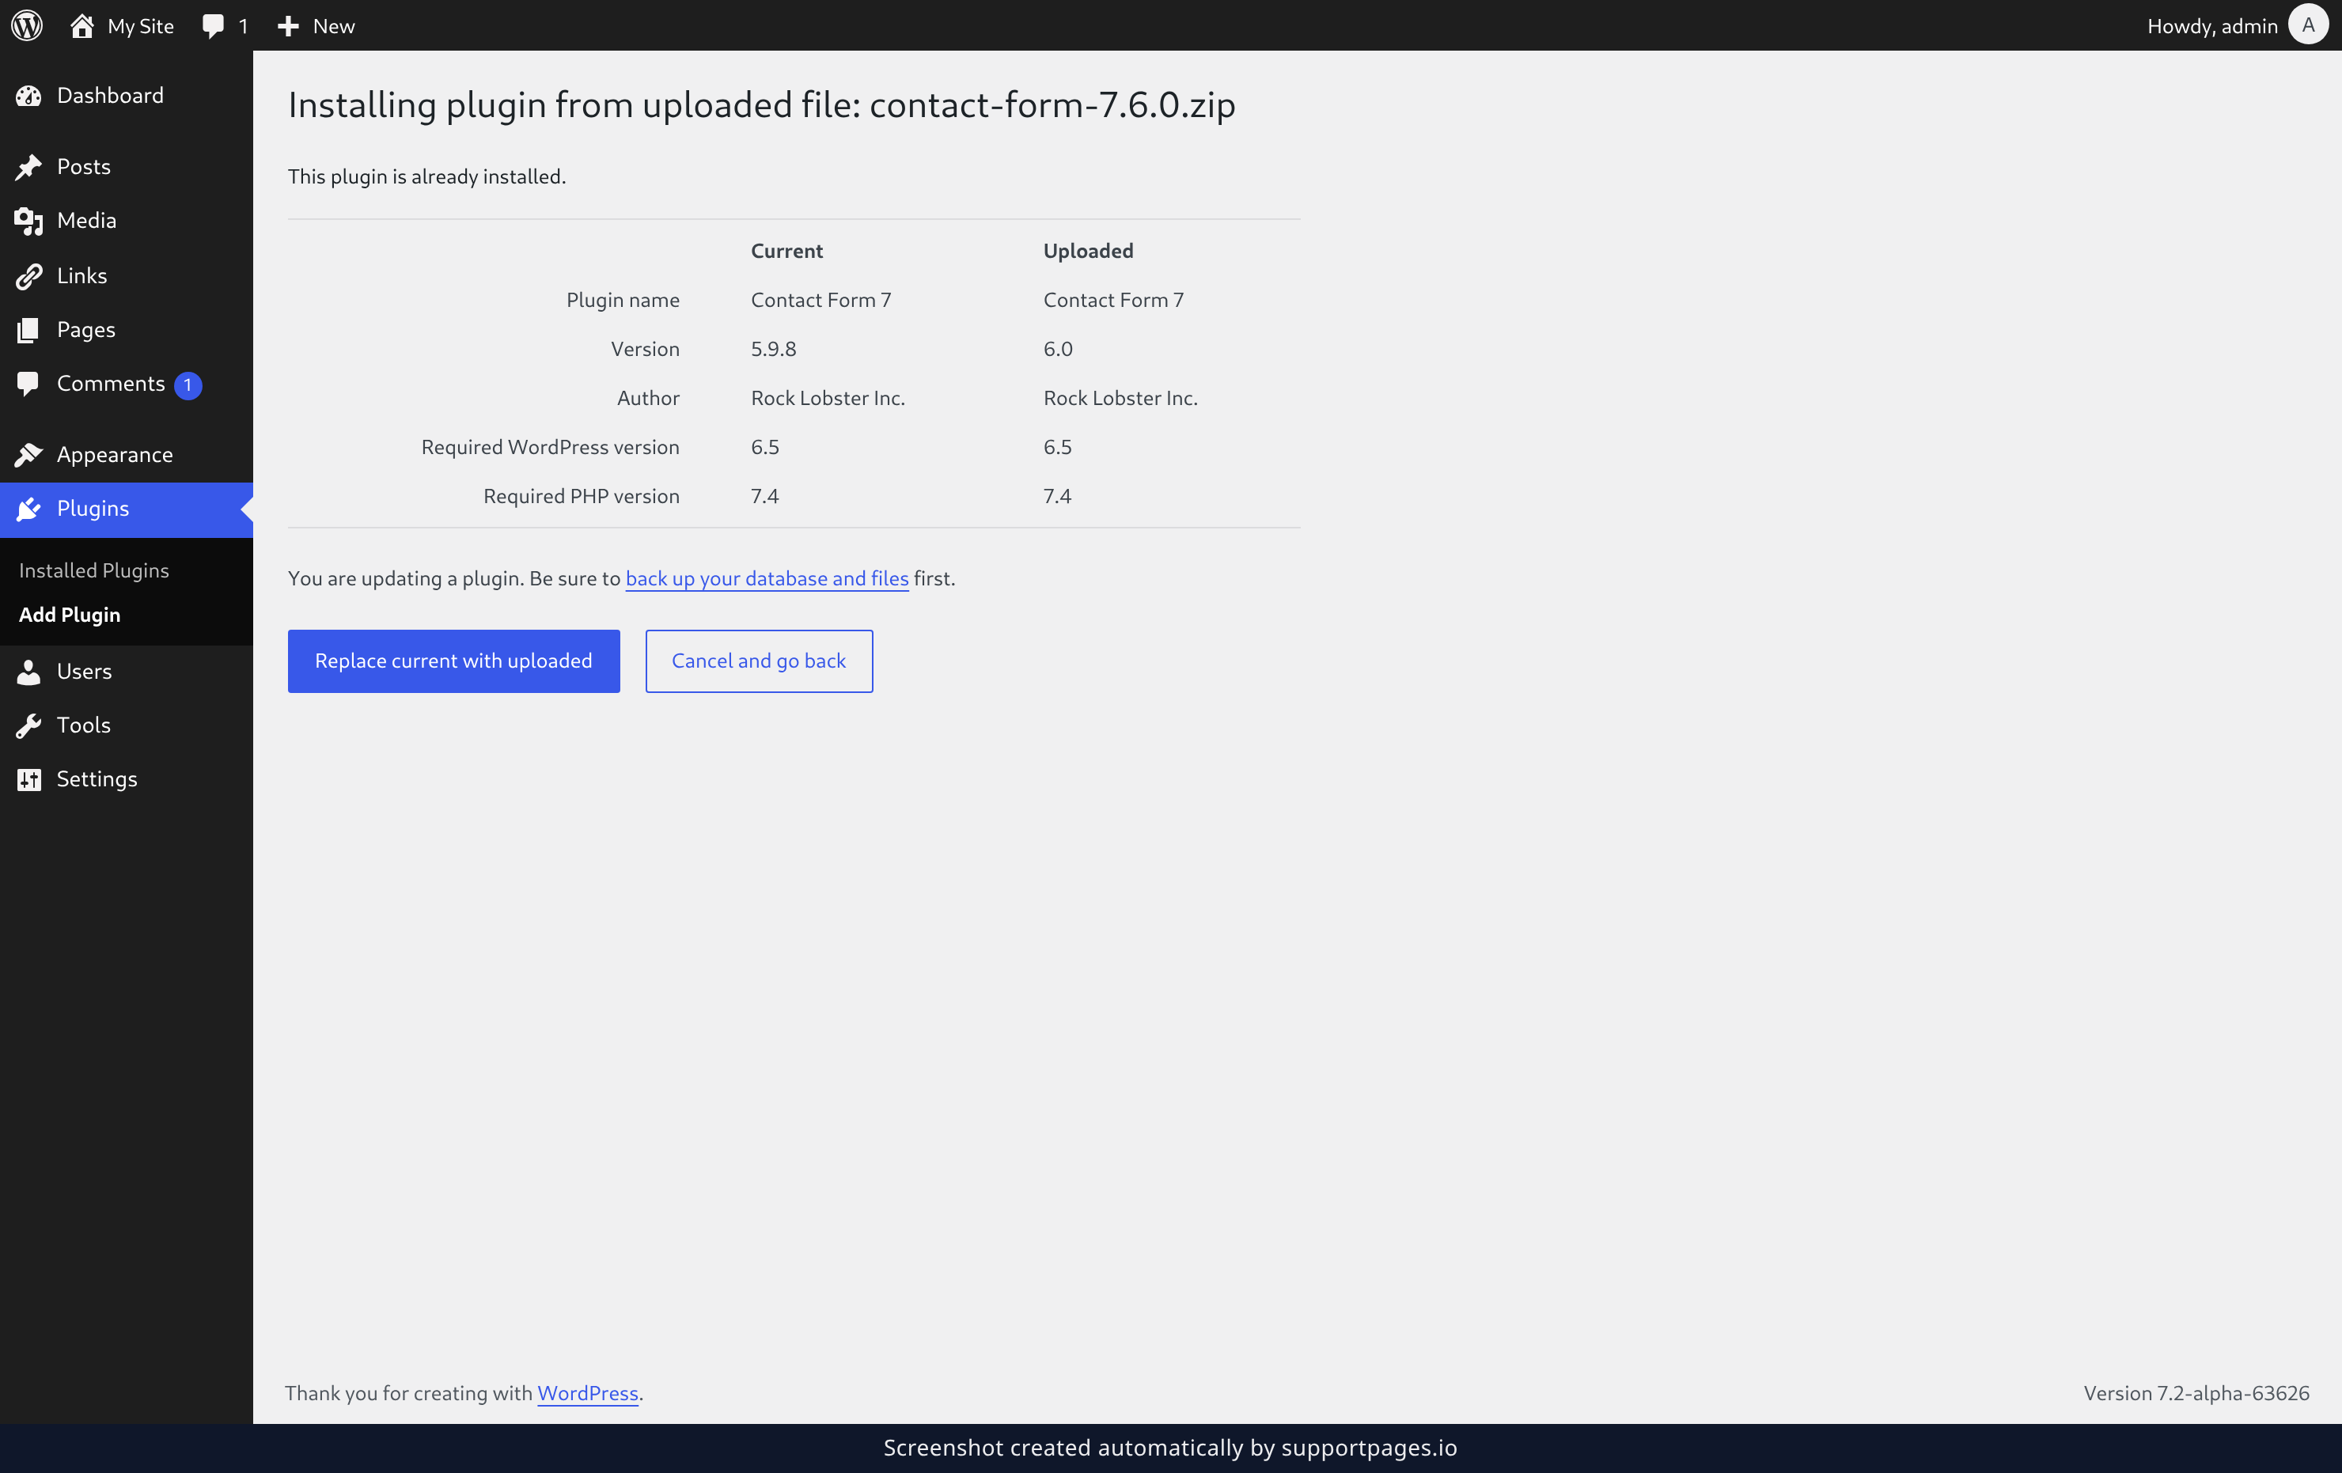Click Required PHP version row label
The image size is (2342, 1473).
coord(582,496)
